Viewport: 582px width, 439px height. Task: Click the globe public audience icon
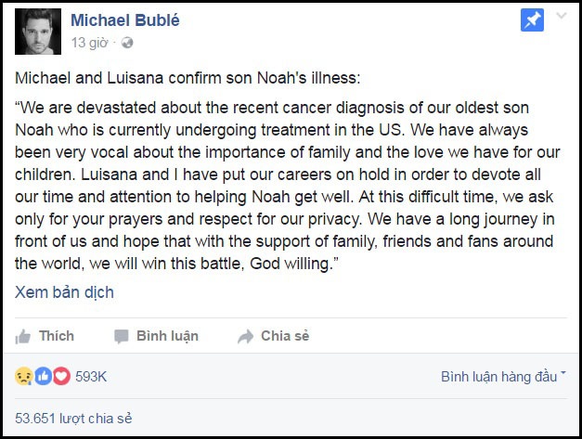coord(127,43)
